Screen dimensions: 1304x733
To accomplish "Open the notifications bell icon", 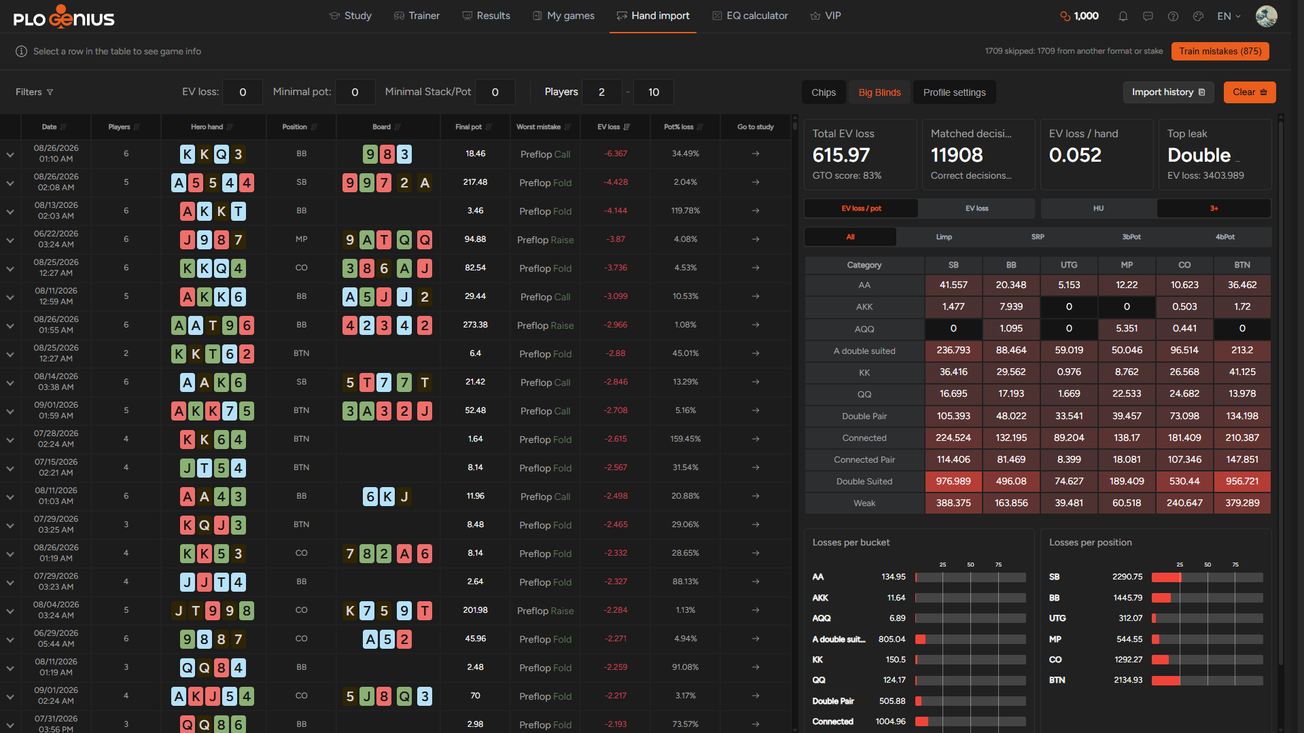I will pos(1123,16).
